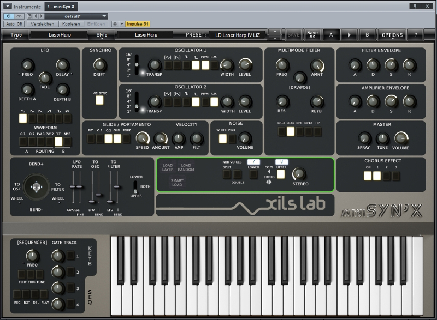The width and height of the screenshot is (437, 320).
Task: Select the A preset slot
Action: point(331,35)
